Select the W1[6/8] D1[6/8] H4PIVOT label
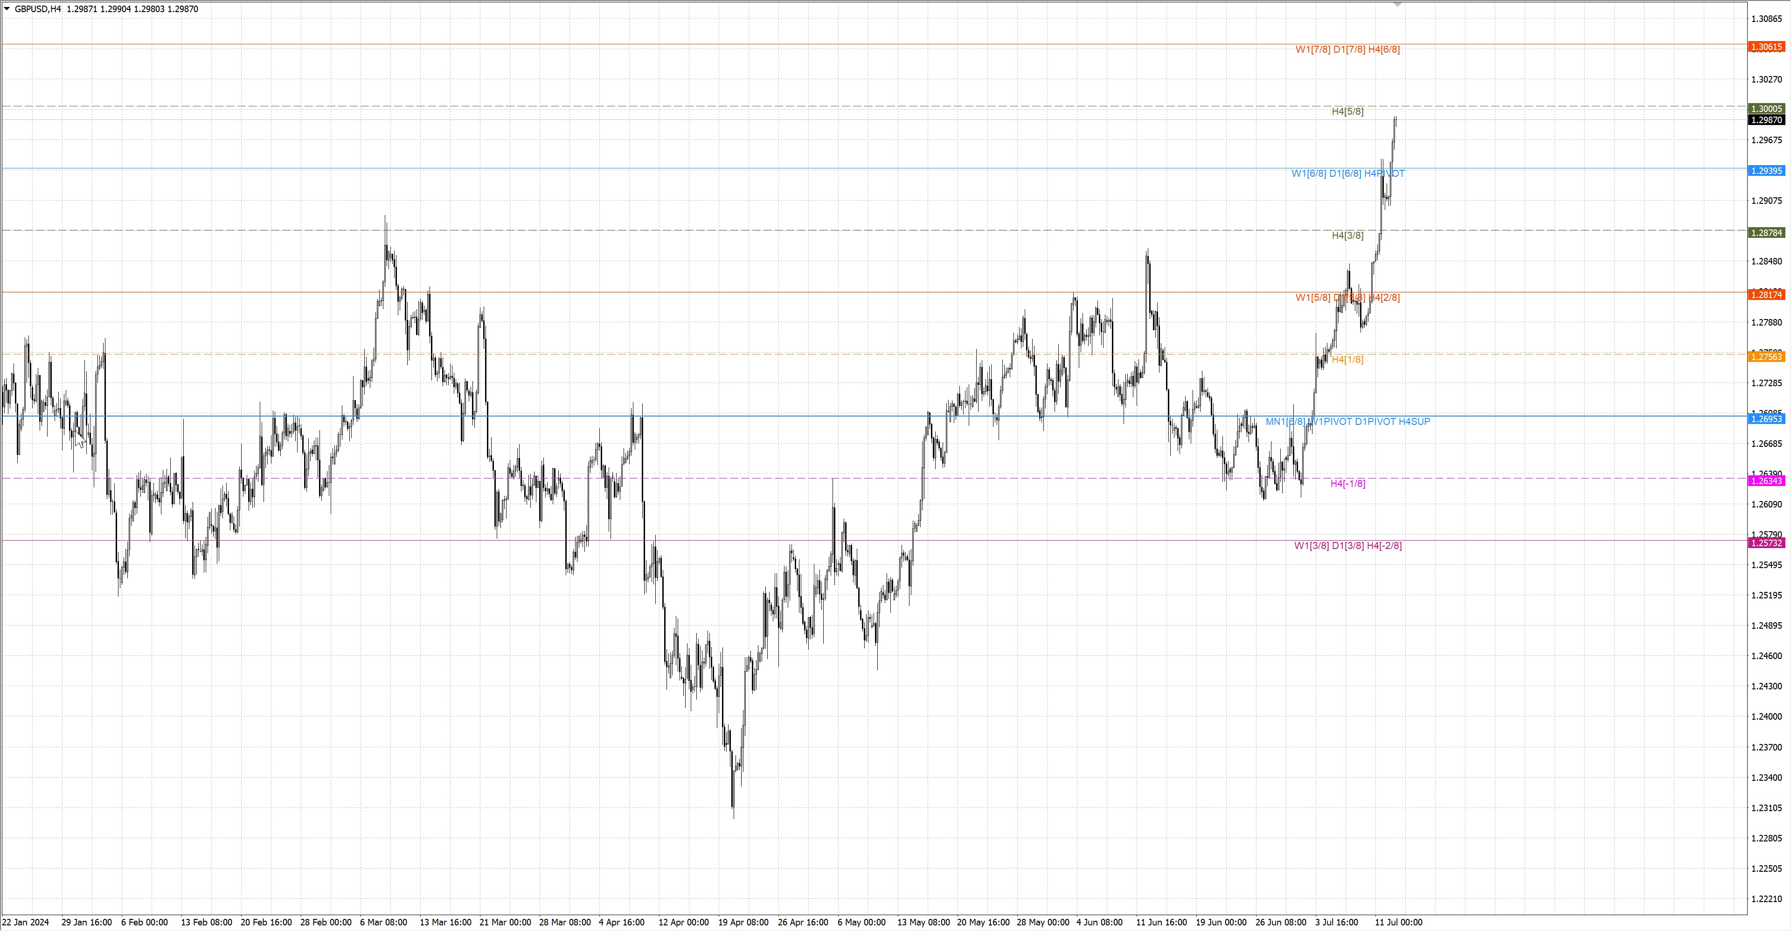 click(1347, 174)
